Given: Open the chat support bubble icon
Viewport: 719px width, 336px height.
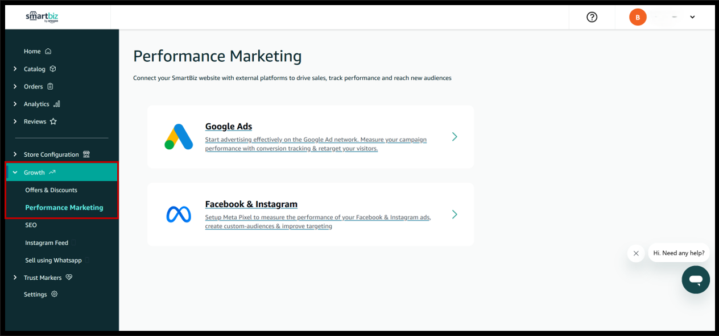Looking at the screenshot, I should pyautogui.click(x=696, y=279).
